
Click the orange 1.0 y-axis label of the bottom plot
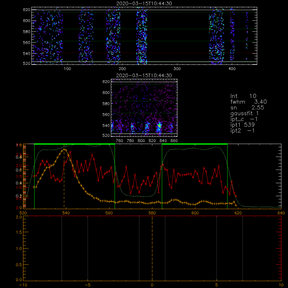[x=19, y=249]
